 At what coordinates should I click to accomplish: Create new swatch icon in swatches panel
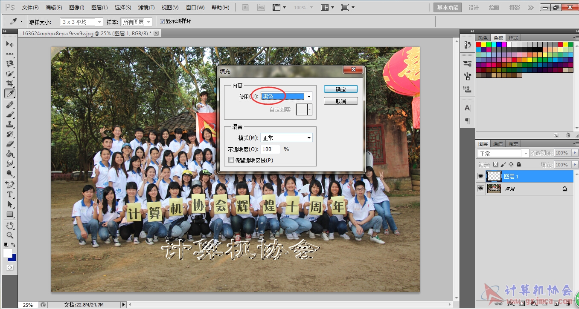(x=556, y=135)
